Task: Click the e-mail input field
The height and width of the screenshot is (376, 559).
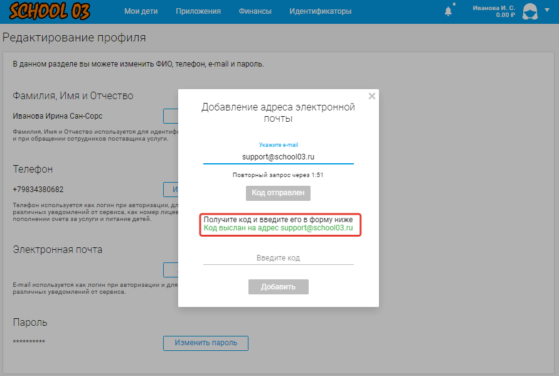Action: pos(278,157)
